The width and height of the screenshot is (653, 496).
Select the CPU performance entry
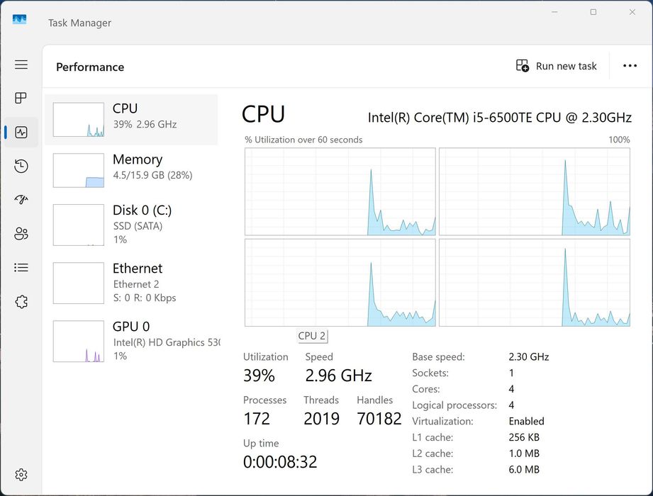(131, 120)
